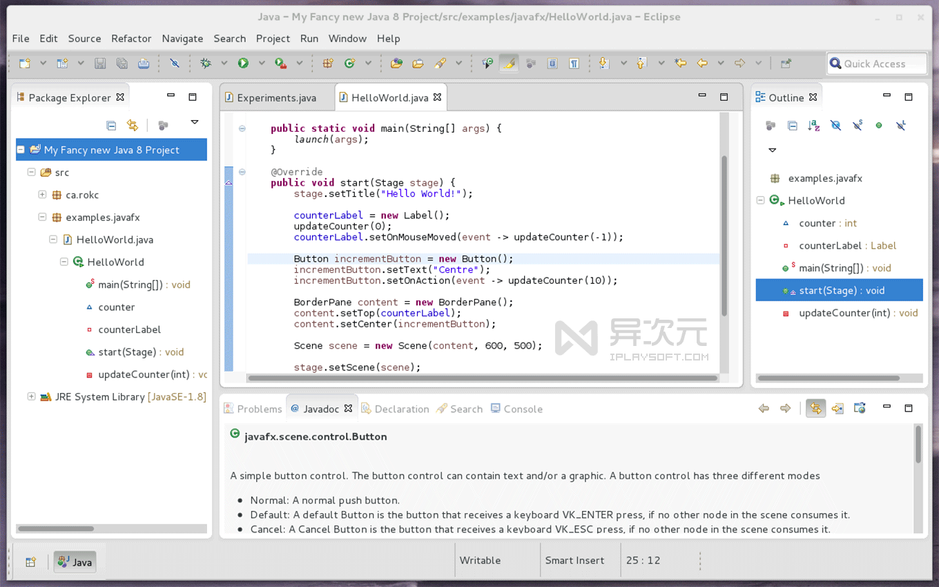Hide static members in the Outline view

[858, 125]
